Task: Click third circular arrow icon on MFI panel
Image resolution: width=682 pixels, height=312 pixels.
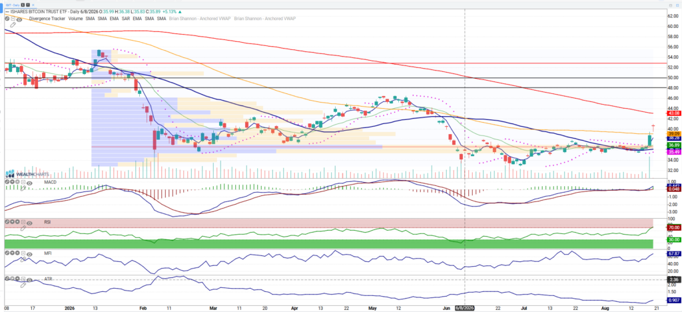Action: (17, 253)
